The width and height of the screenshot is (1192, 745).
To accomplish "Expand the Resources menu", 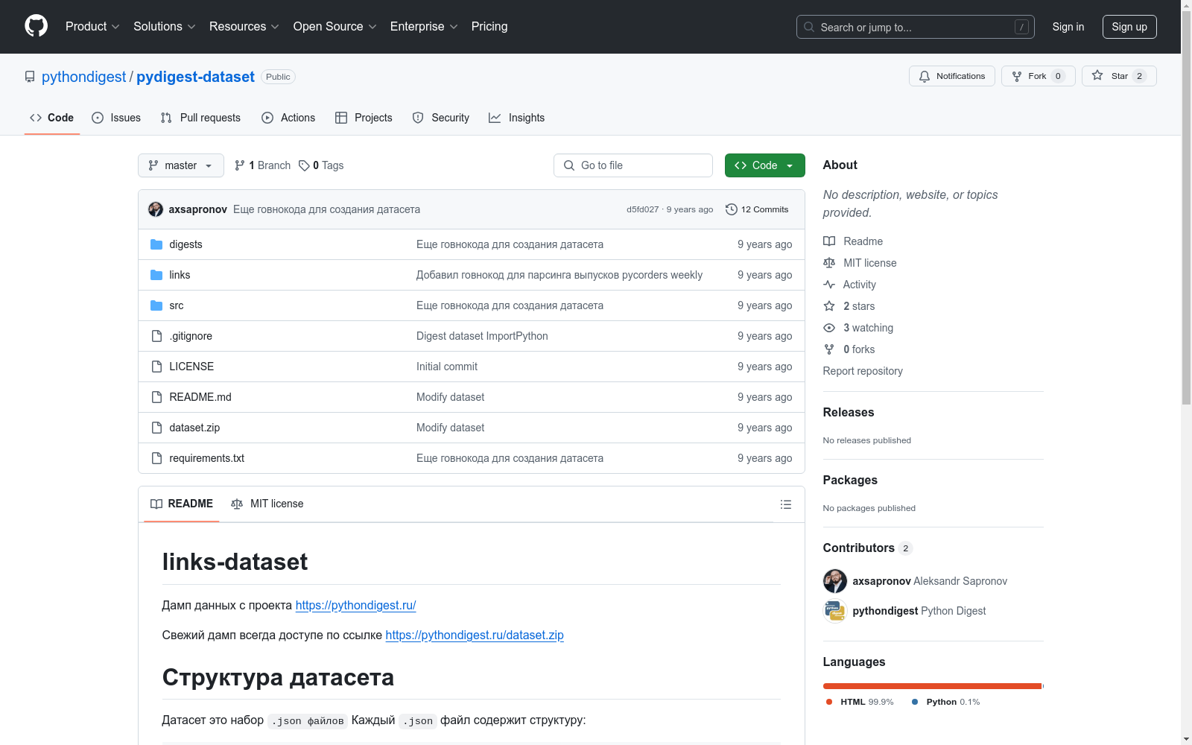I will [244, 27].
